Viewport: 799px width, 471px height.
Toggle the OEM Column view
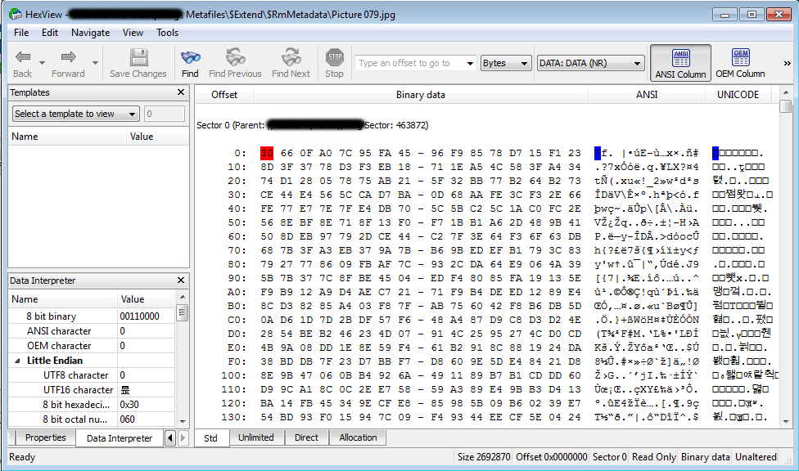coord(740,63)
